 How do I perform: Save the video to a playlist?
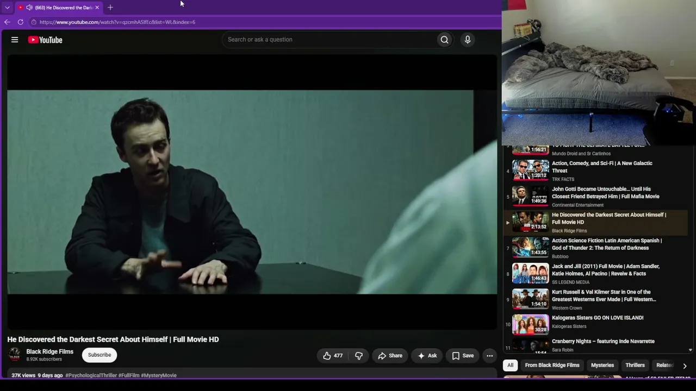(x=463, y=356)
